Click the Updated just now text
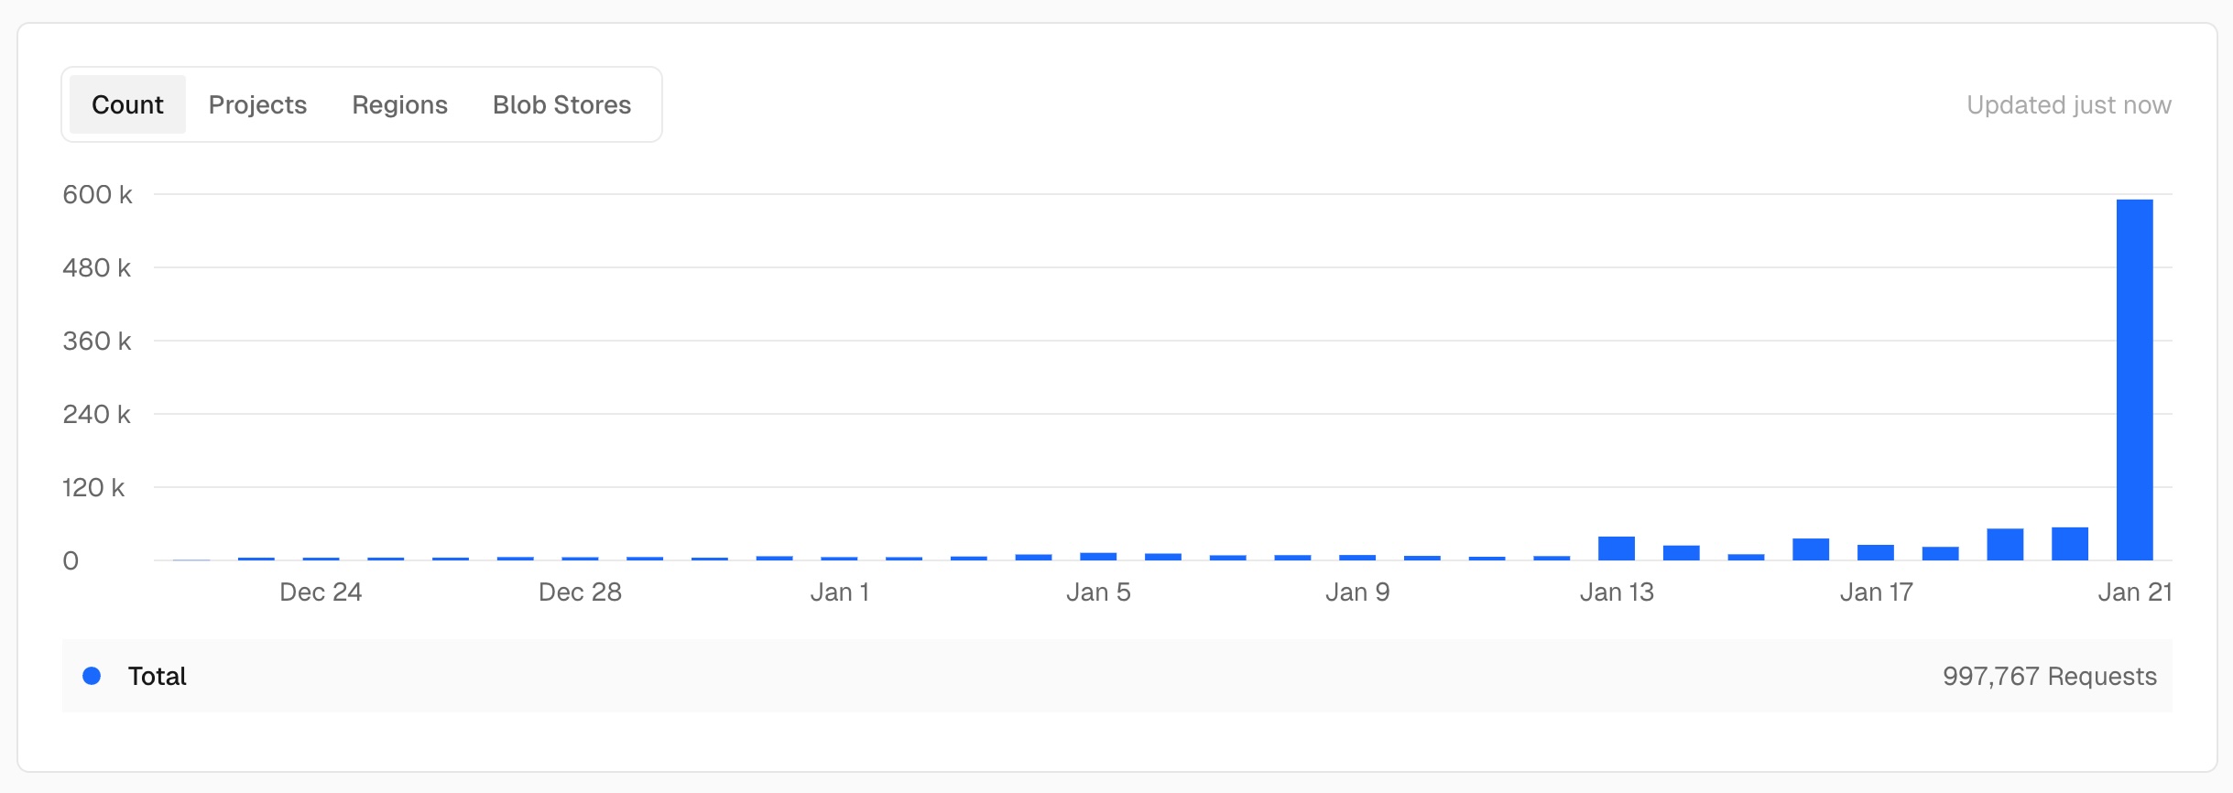The height and width of the screenshot is (793, 2233). [2068, 104]
